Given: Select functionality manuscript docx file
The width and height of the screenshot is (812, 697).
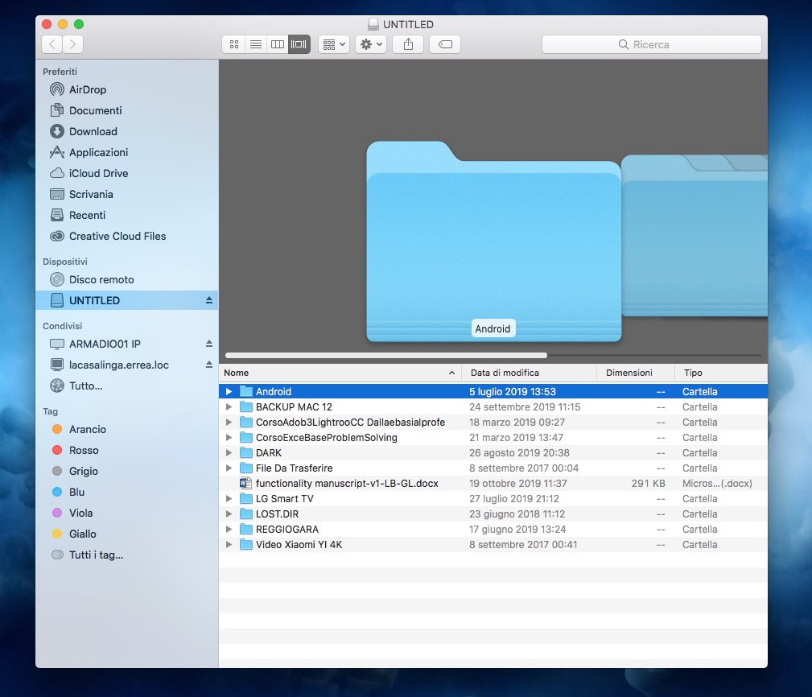Looking at the screenshot, I should click(x=346, y=484).
